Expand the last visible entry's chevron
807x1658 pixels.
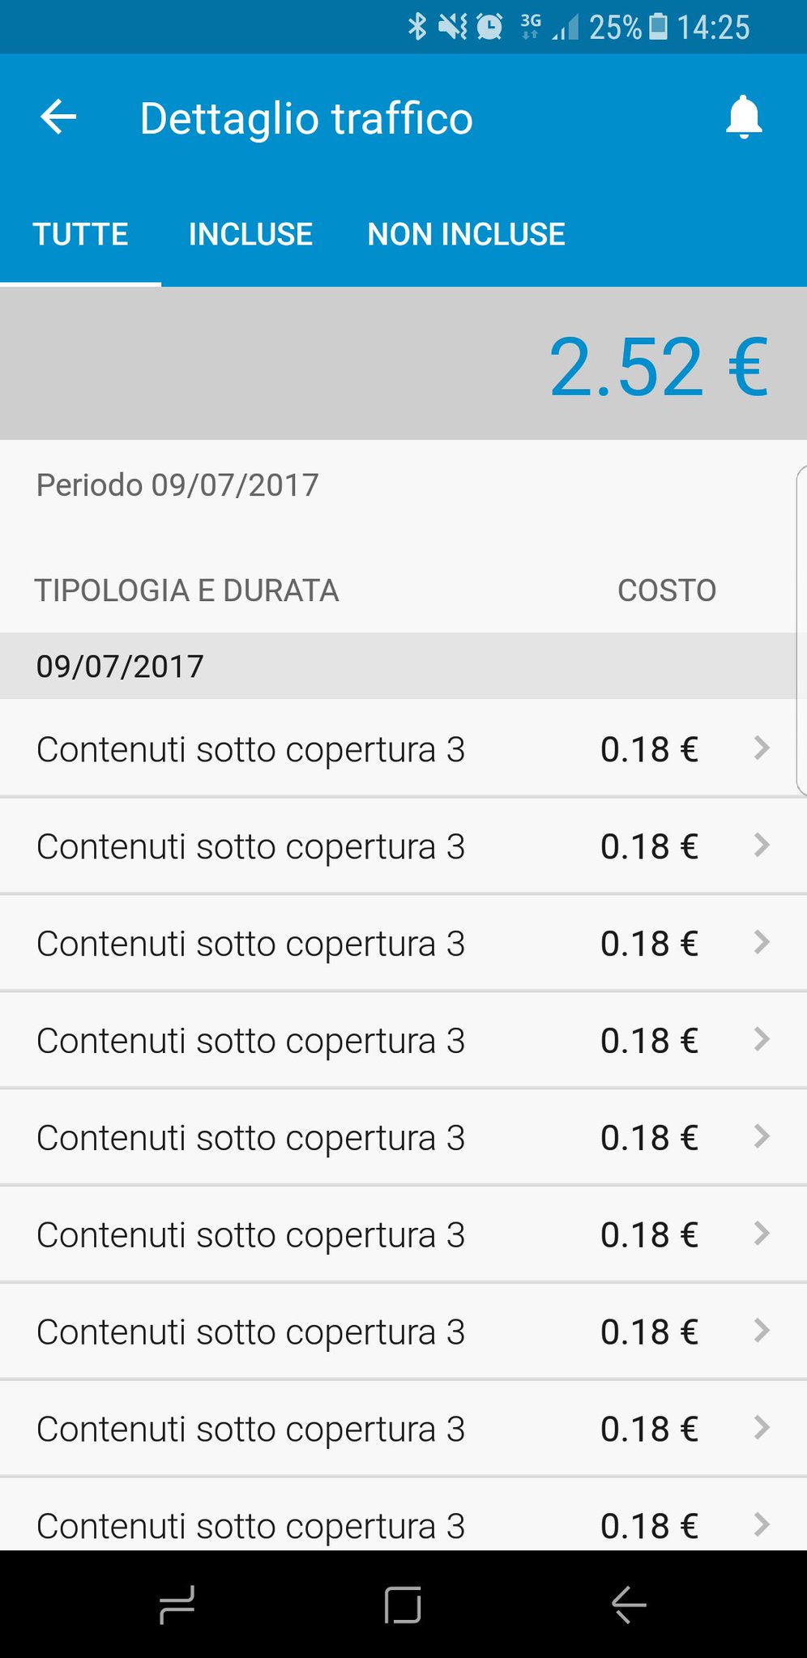click(x=761, y=1524)
